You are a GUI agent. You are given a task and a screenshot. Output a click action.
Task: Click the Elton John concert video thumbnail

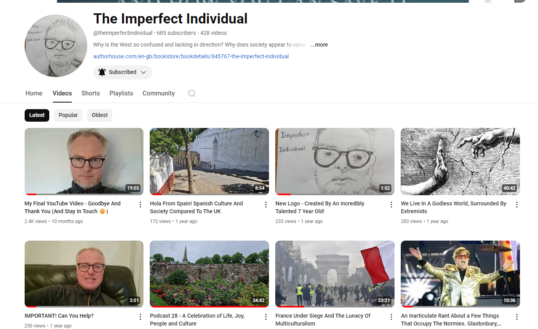(x=460, y=273)
